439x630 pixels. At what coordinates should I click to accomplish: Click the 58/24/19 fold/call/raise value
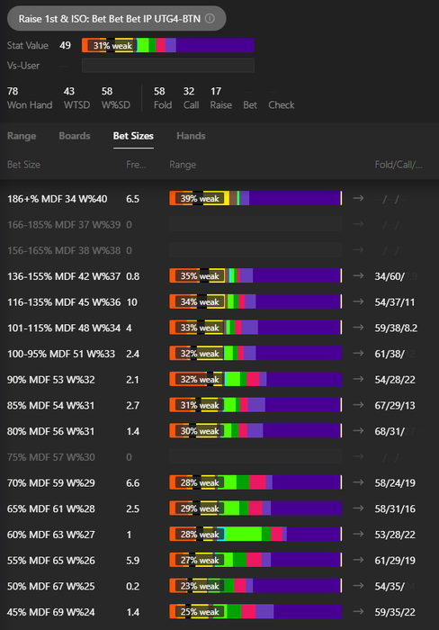coord(395,483)
